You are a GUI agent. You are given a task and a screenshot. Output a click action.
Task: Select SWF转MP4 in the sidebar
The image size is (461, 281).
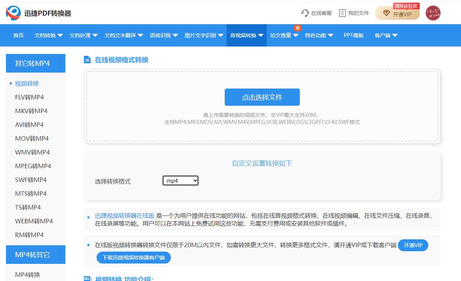pos(31,180)
